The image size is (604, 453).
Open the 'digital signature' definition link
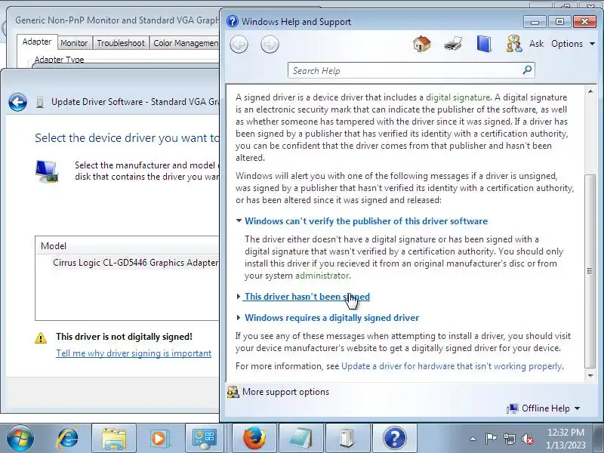point(458,97)
